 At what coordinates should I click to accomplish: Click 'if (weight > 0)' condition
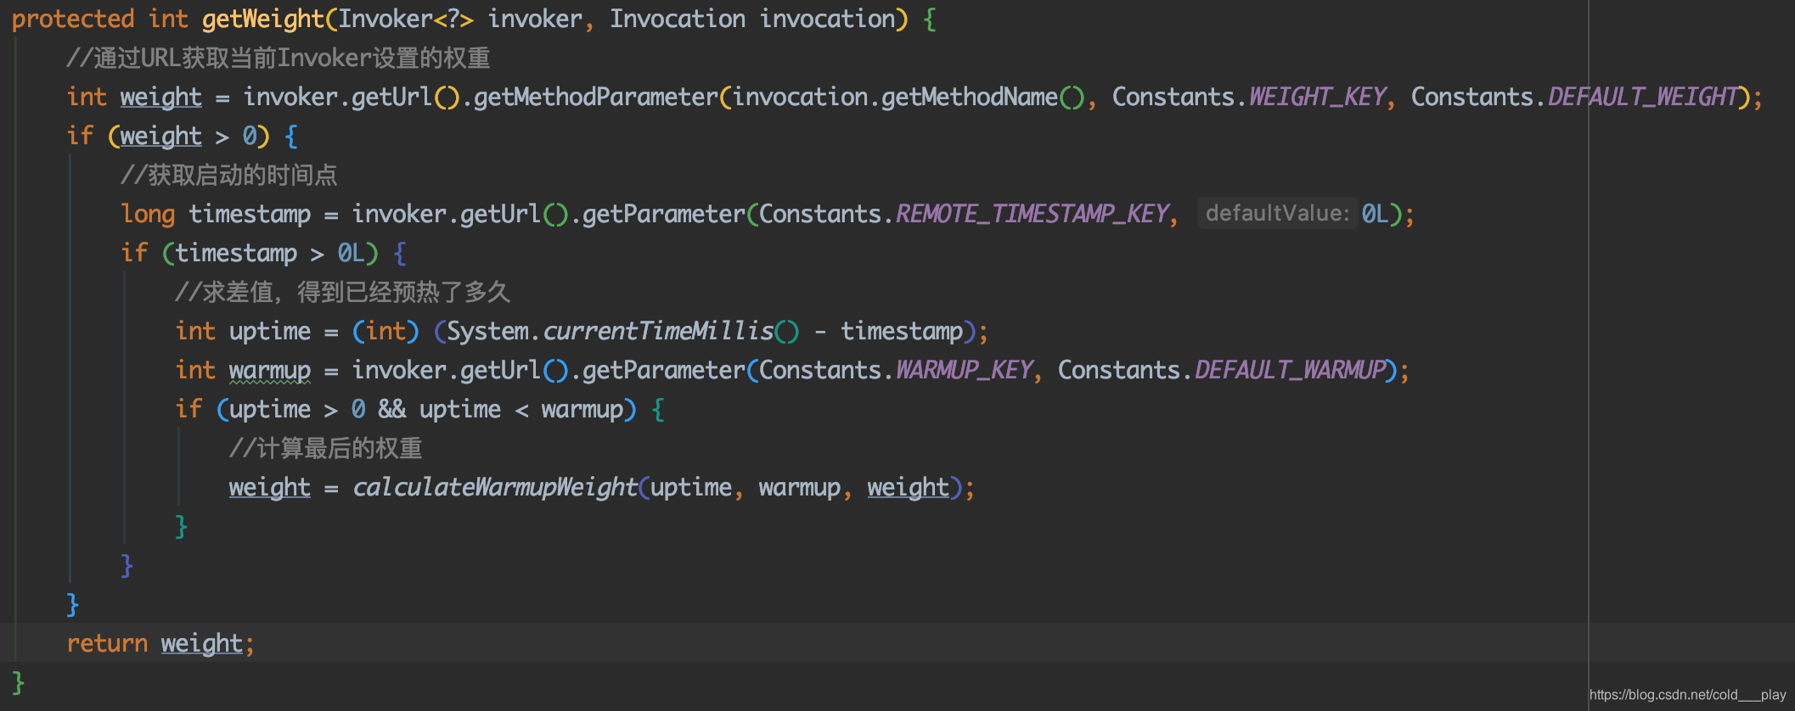[168, 136]
